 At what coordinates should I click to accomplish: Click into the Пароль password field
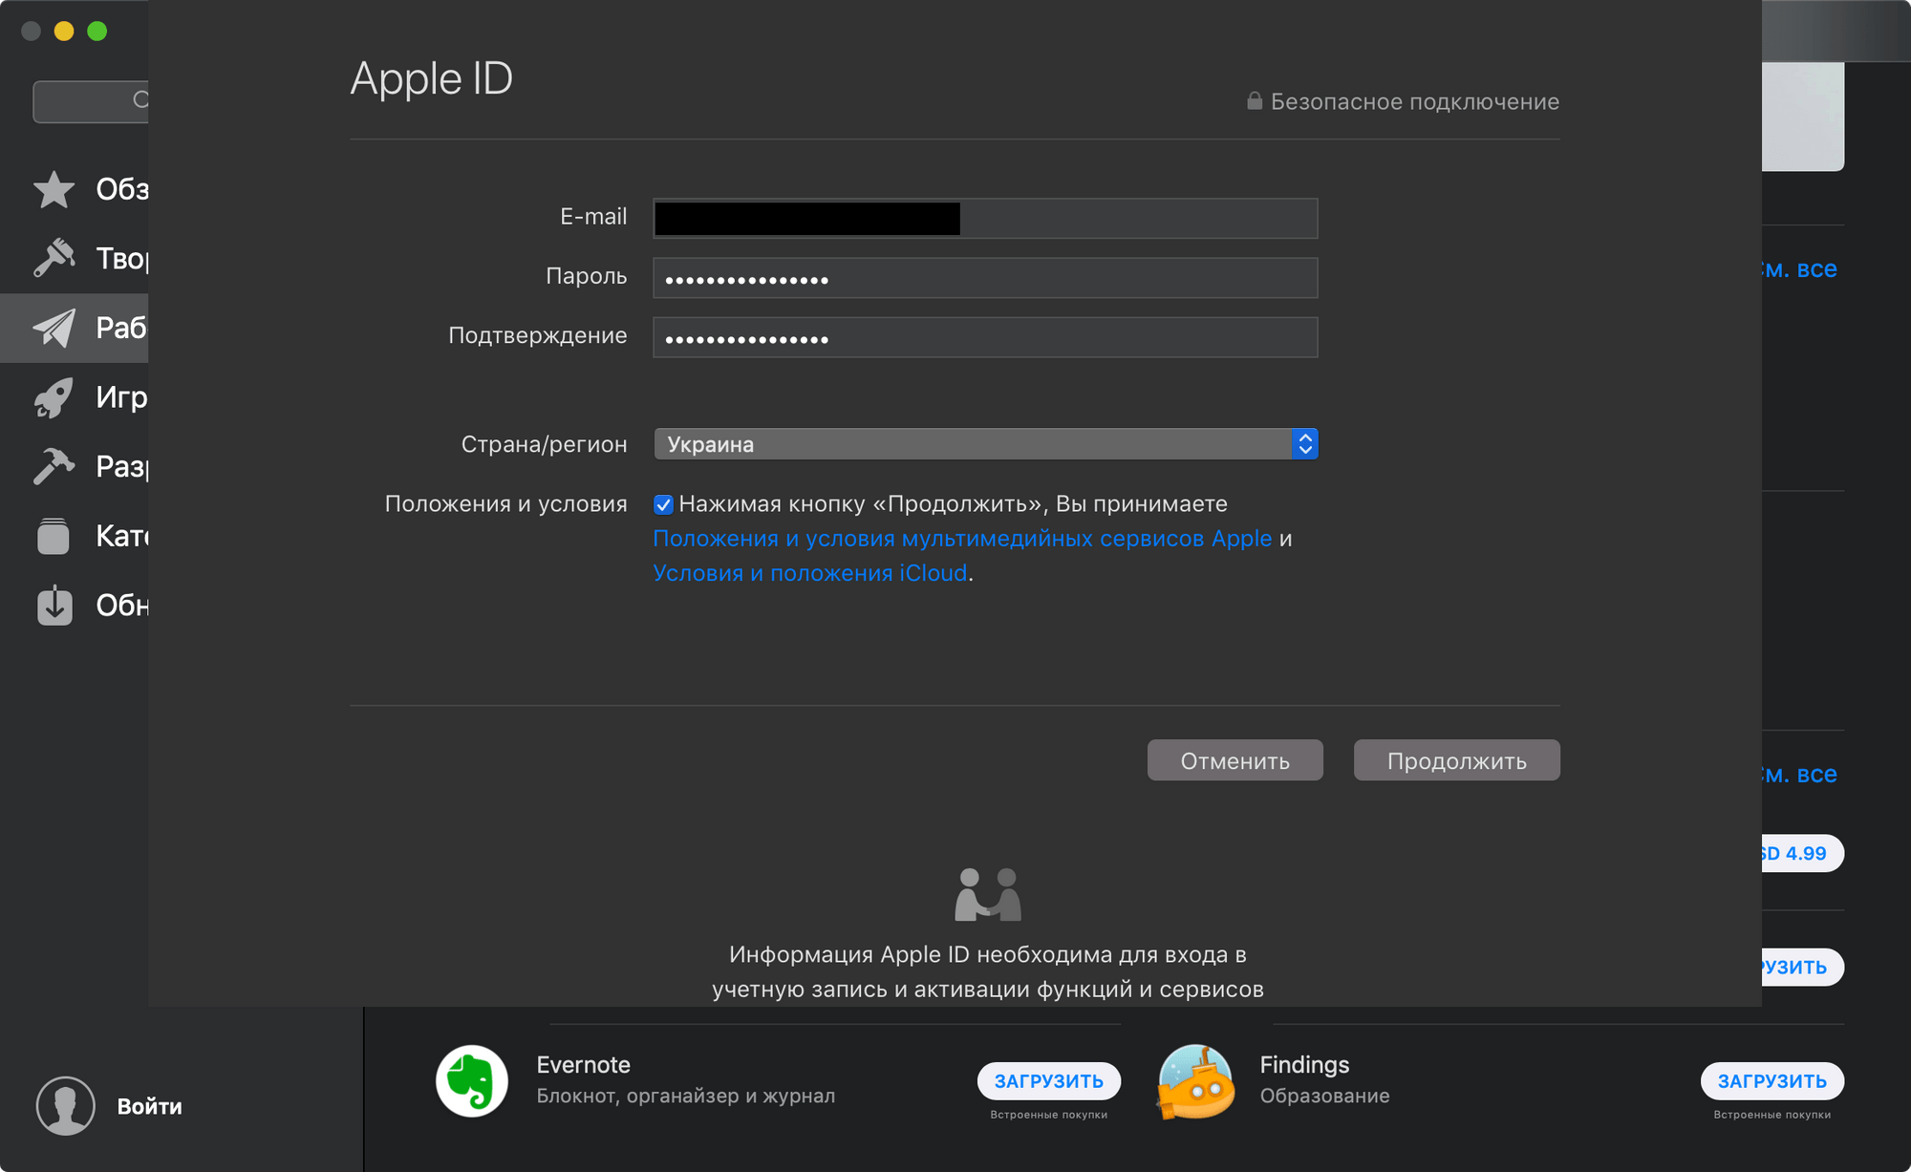click(x=984, y=278)
